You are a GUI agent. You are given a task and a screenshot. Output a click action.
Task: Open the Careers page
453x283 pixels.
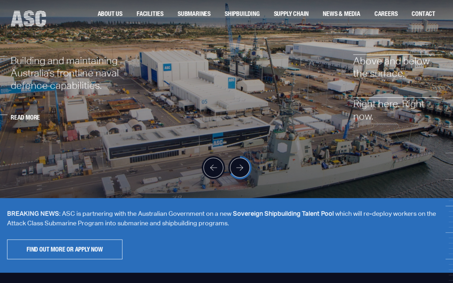click(x=386, y=14)
